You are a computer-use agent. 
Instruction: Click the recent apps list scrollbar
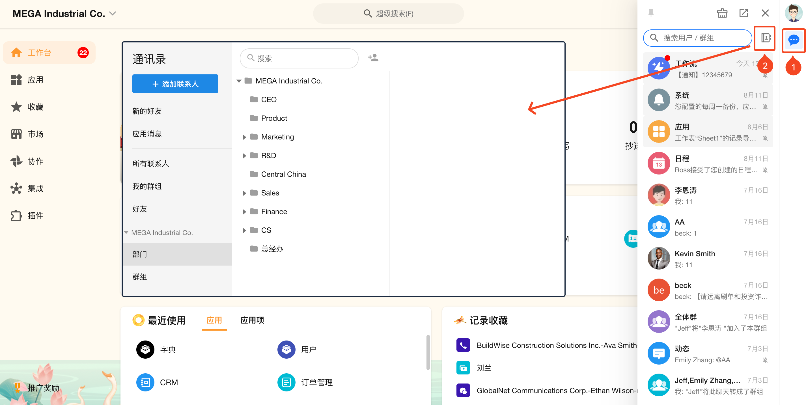click(428, 352)
